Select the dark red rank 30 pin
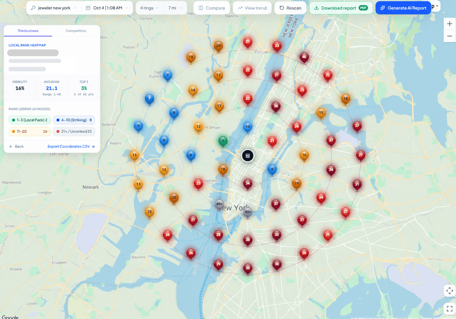The height and width of the screenshot is (319, 456). [277, 265]
